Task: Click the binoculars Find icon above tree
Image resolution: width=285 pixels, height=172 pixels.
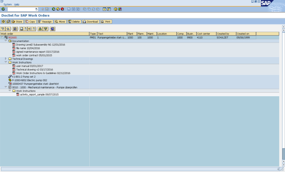Action: [15, 29]
